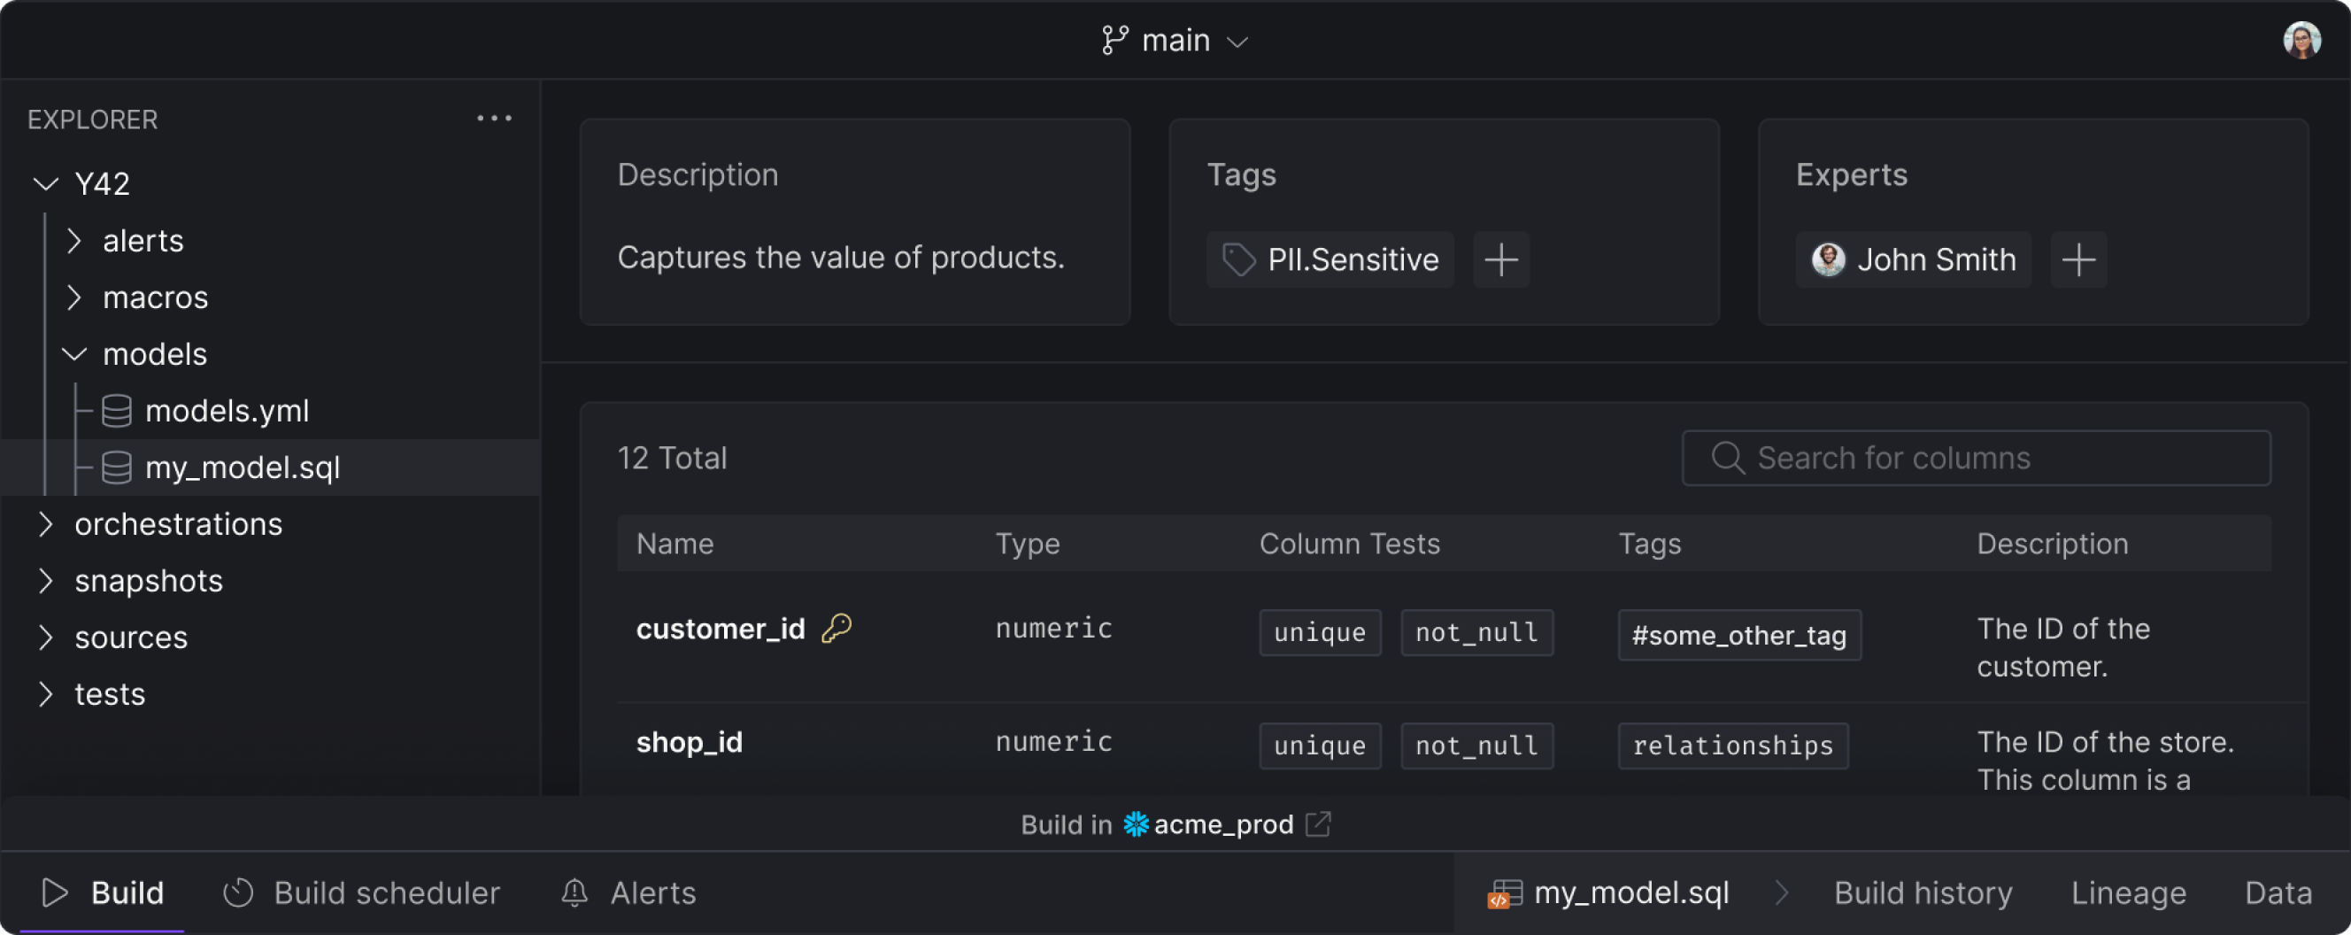
Task: Open the user avatar in top-right corner
Action: [2301, 39]
